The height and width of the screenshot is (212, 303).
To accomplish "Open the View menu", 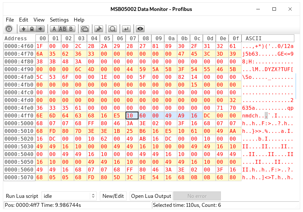I will pyautogui.click(x=39, y=20).
